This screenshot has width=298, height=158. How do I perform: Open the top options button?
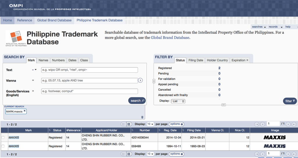pos(176,124)
